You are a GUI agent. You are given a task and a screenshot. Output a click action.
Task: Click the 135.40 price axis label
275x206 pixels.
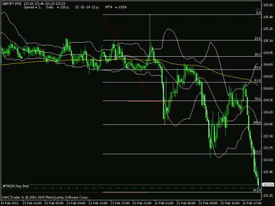[x=268, y=17]
